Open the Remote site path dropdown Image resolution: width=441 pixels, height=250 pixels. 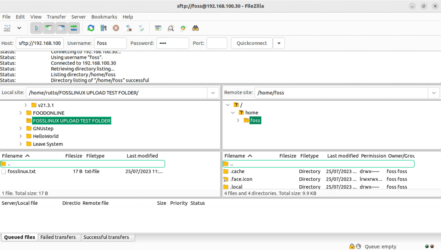point(433,93)
